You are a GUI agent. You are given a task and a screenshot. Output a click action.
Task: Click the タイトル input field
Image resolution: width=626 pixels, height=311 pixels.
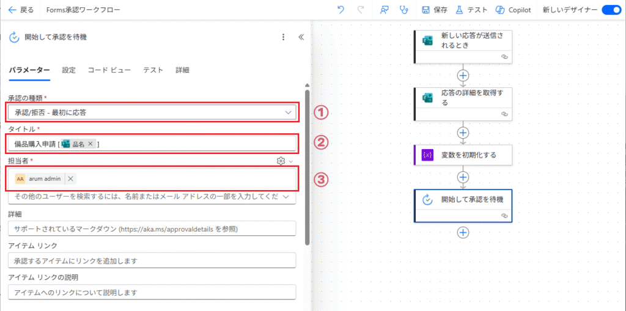point(152,144)
